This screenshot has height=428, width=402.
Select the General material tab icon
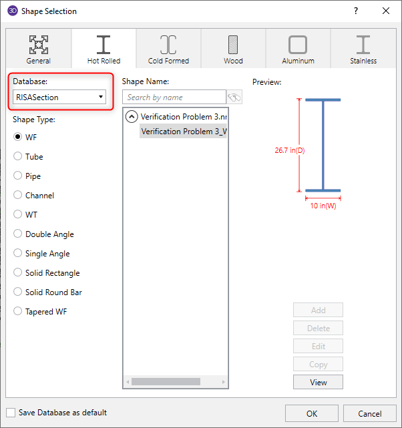(x=38, y=45)
